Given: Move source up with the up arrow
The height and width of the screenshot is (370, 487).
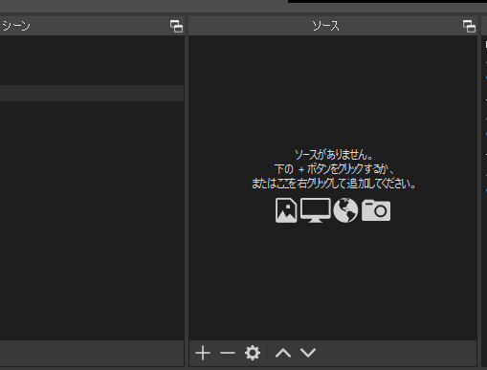Looking at the screenshot, I should tap(283, 353).
